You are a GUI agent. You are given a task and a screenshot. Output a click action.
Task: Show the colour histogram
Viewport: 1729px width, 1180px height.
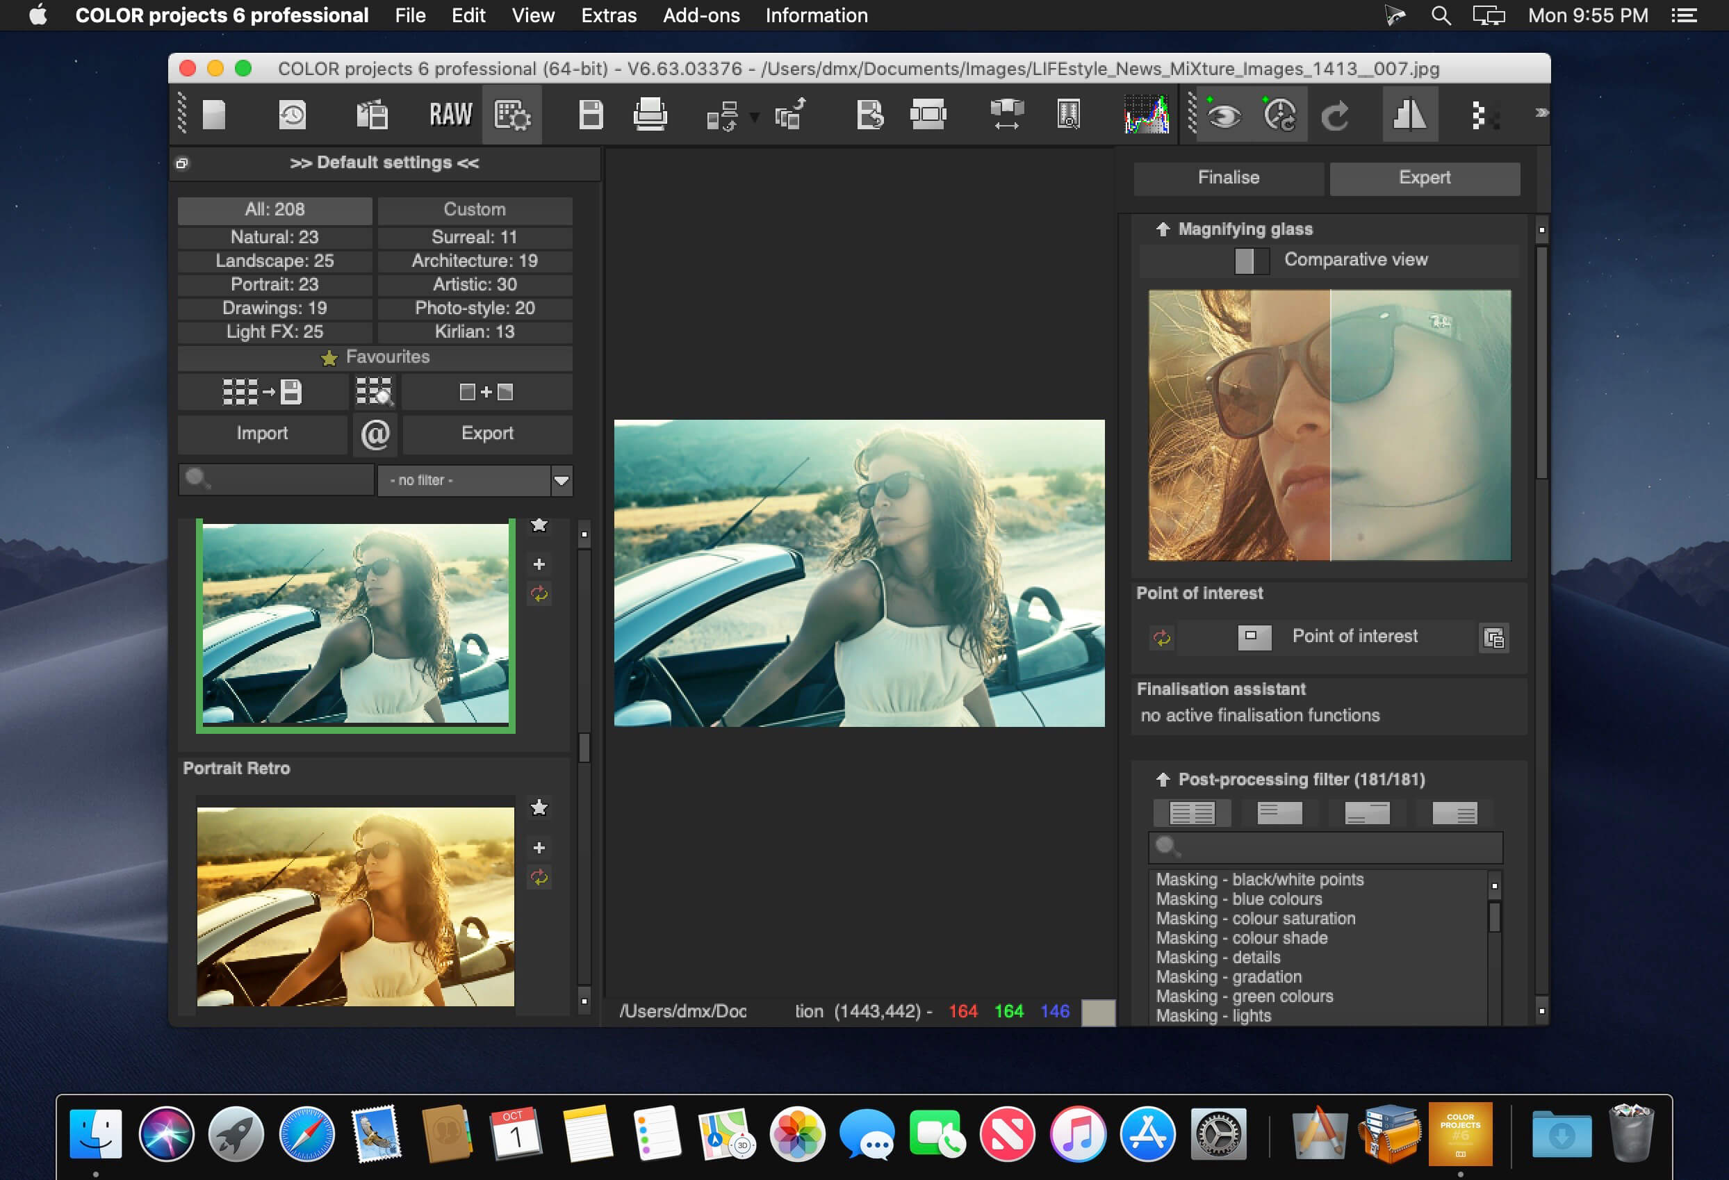pyautogui.click(x=1147, y=115)
